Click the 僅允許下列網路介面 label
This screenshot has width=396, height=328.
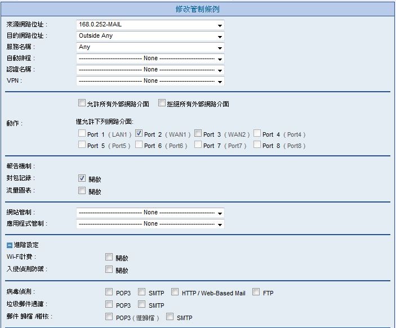pos(105,122)
